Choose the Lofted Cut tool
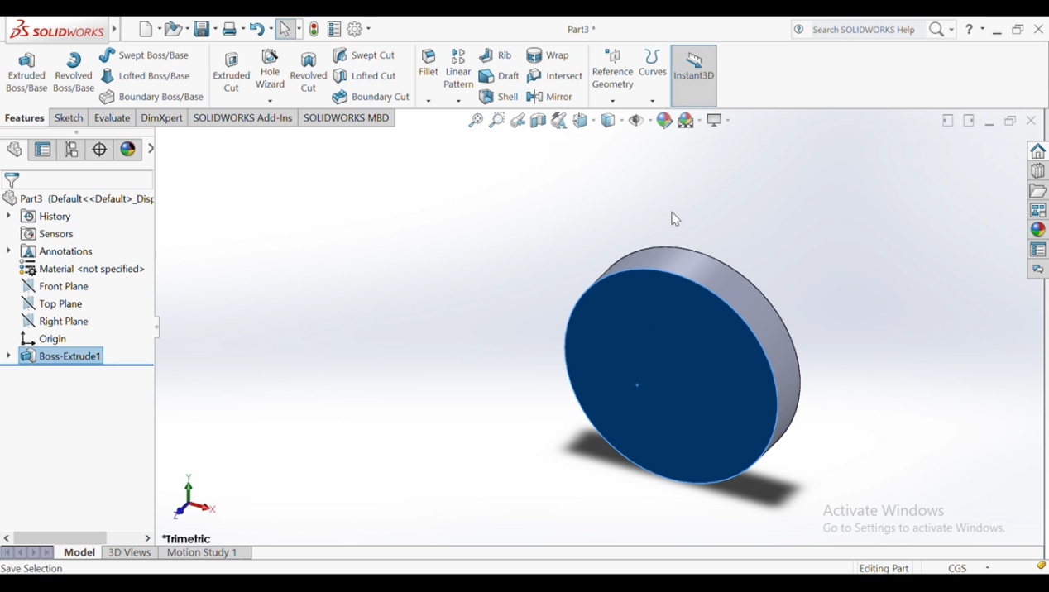The height and width of the screenshot is (592, 1049). pos(365,76)
